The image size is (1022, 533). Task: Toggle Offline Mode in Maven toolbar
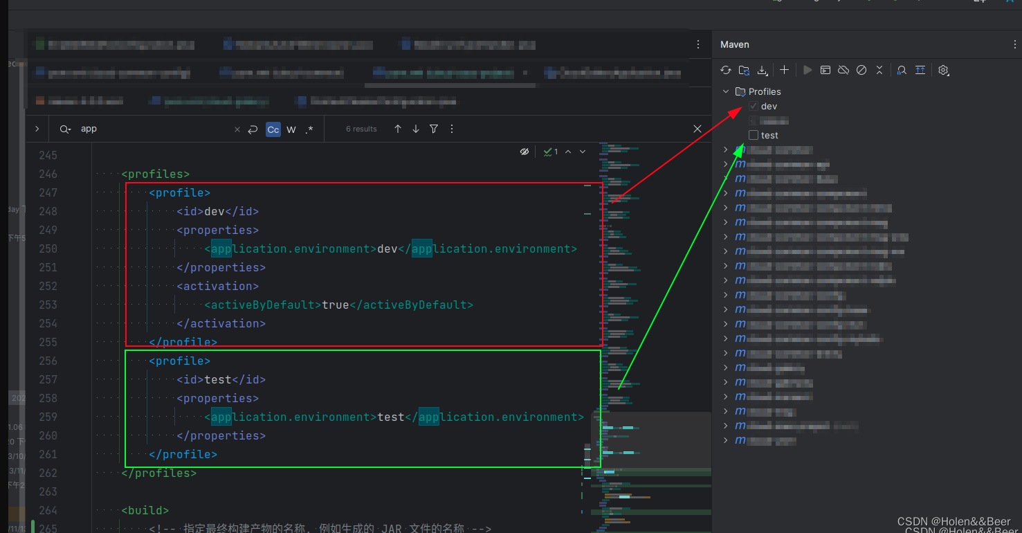[x=843, y=70]
